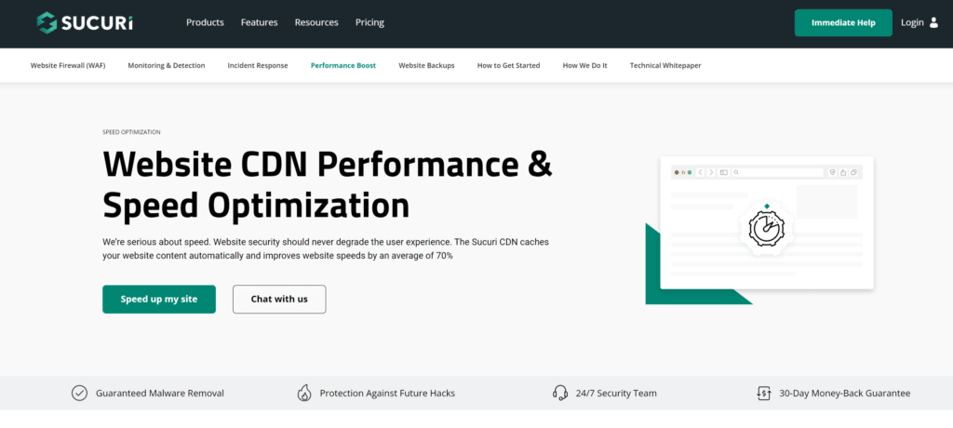
Task: Click the headset icon for 24/7 Security Team
Action: click(559, 393)
